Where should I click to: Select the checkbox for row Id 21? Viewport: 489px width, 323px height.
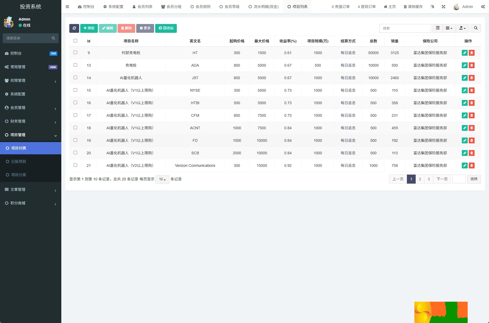click(75, 165)
